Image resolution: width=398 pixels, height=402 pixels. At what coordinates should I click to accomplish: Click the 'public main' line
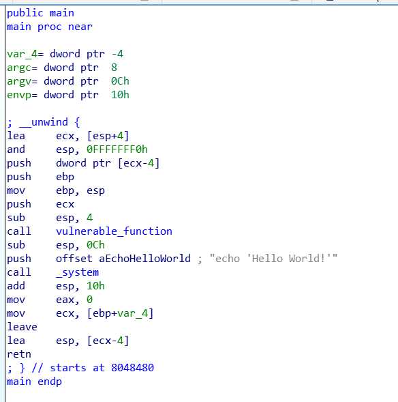pos(40,13)
